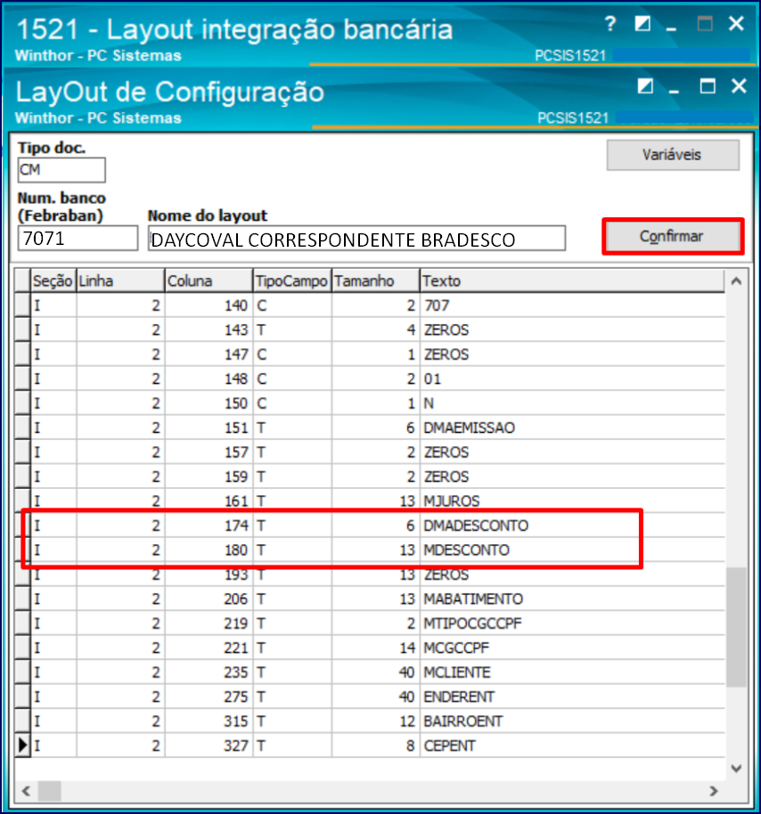Select the Coluna column header

pos(209,281)
